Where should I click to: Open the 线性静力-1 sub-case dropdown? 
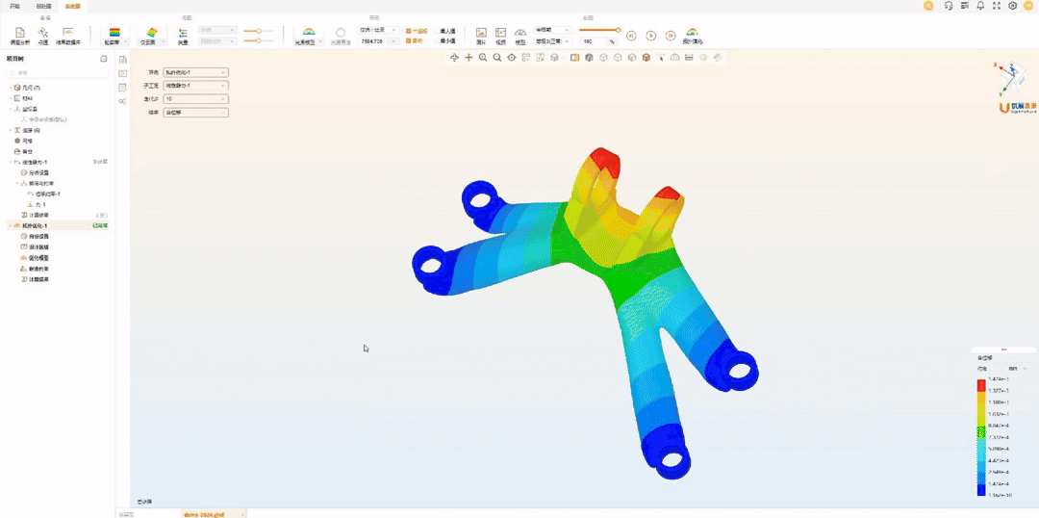point(196,86)
